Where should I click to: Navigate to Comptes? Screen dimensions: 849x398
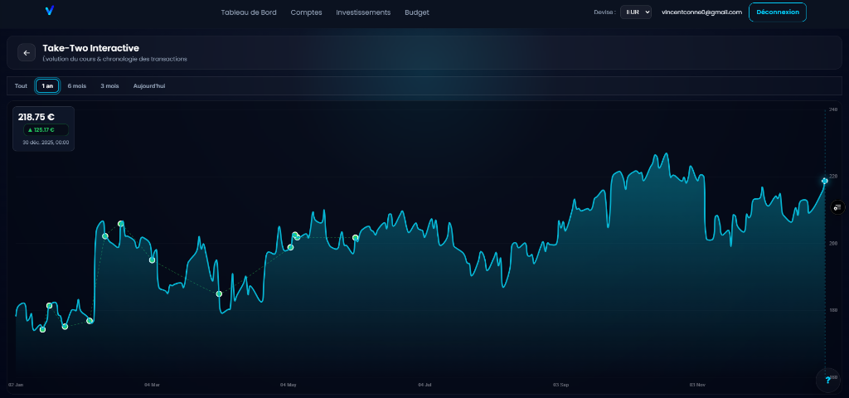pos(307,12)
